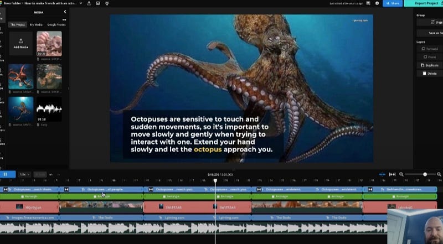Select the 'images.fineartamerica.com' text clip
The height and width of the screenshot is (244, 443).
point(29,218)
